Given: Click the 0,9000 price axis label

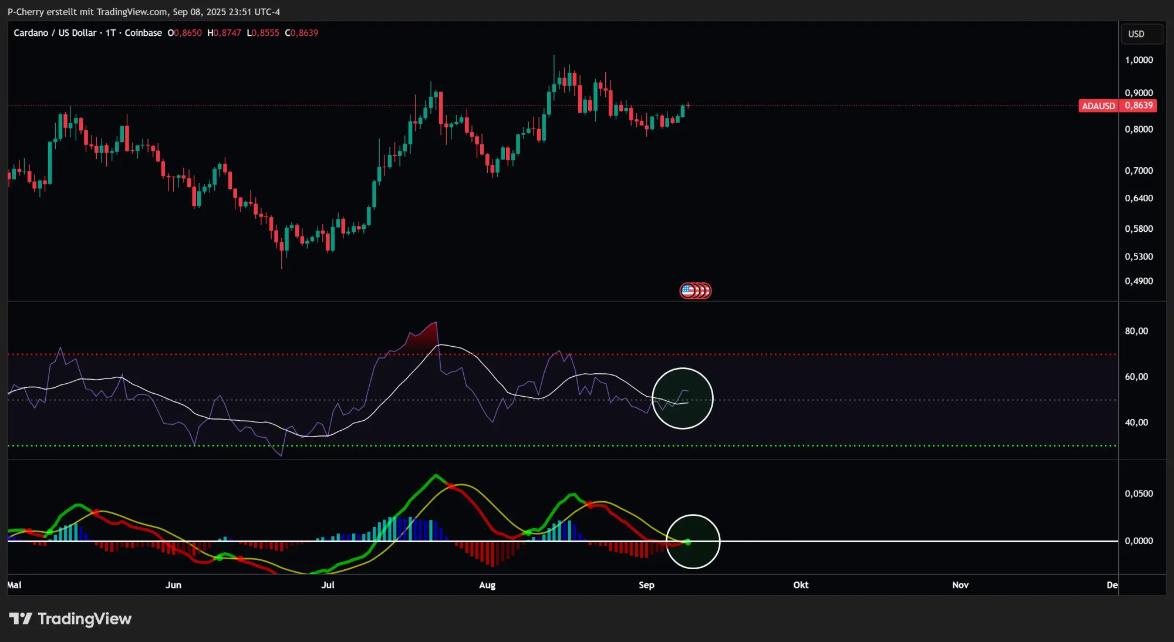Looking at the screenshot, I should pyautogui.click(x=1139, y=93).
